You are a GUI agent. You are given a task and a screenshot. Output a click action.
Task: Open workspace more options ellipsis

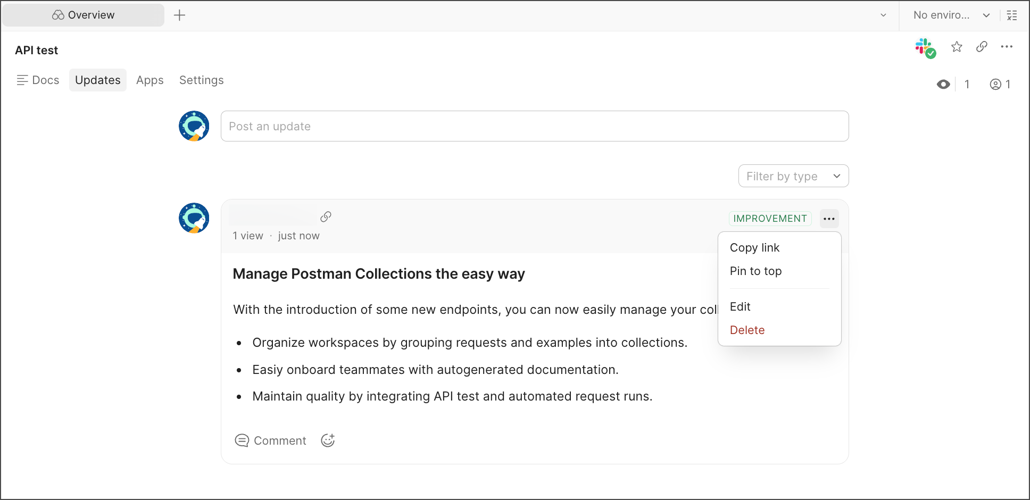[1007, 47]
